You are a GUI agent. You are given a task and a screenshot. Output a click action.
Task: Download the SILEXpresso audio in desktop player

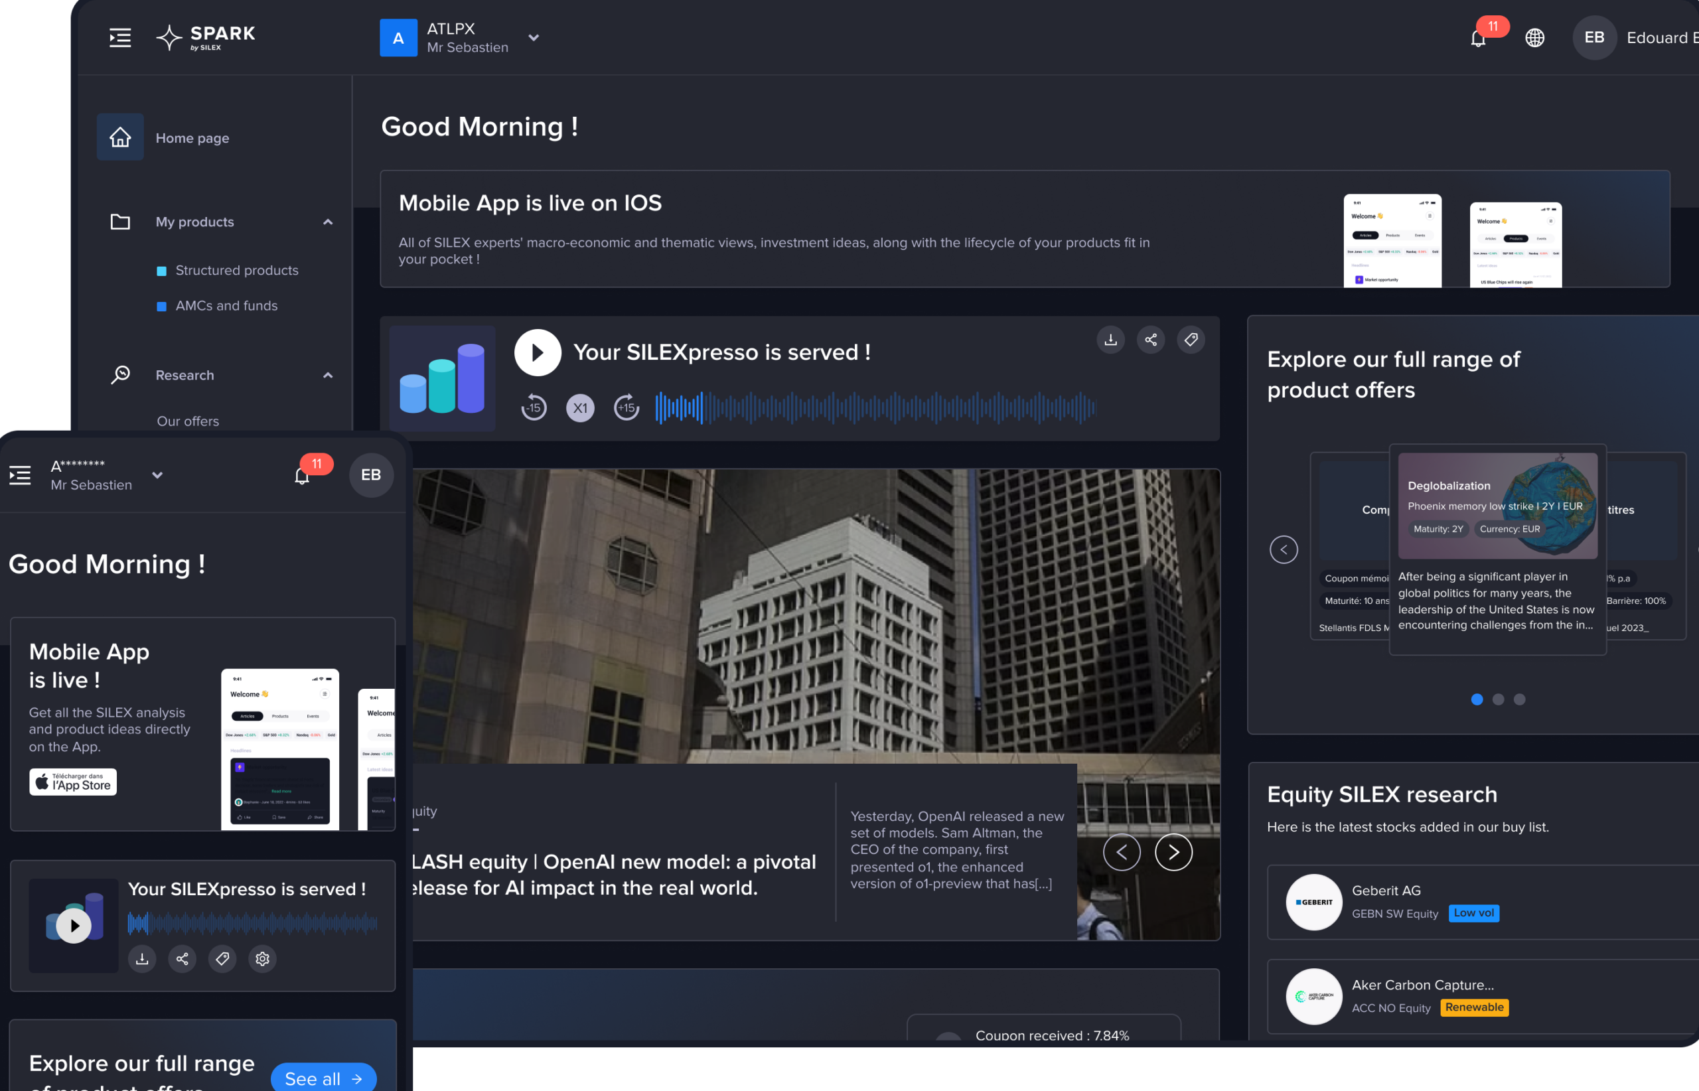[x=1110, y=339]
